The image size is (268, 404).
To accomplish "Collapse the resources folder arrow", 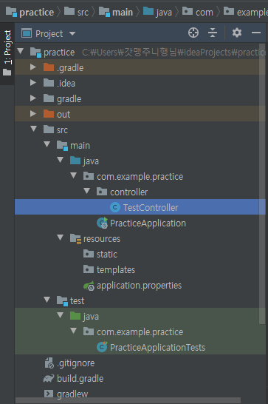I will pos(61,238).
